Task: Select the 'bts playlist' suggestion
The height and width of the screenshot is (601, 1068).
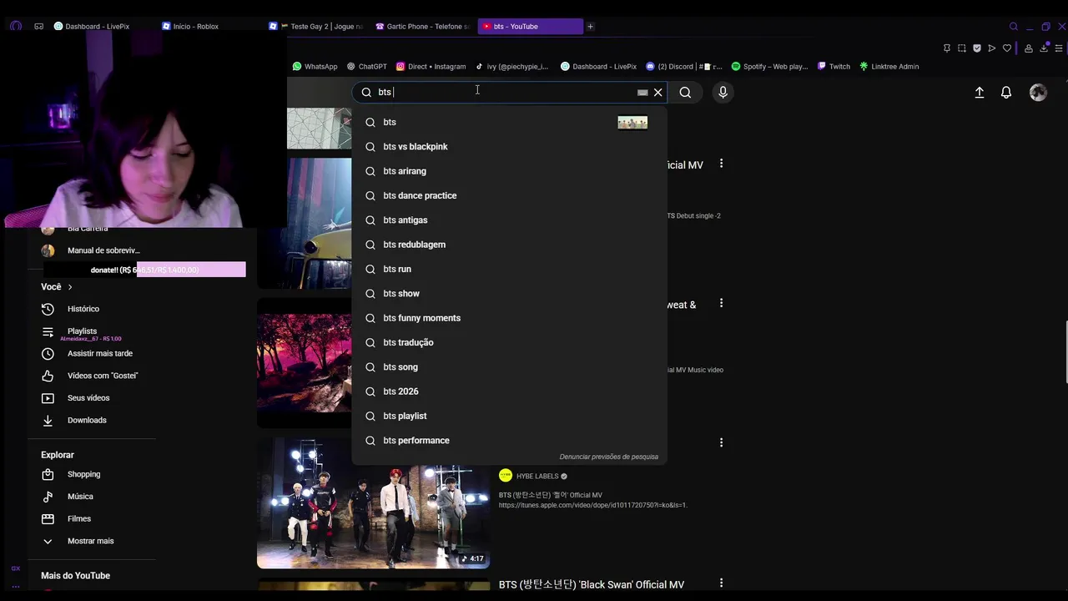Action: coord(509,416)
